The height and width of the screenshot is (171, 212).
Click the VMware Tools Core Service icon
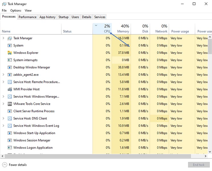(10, 104)
